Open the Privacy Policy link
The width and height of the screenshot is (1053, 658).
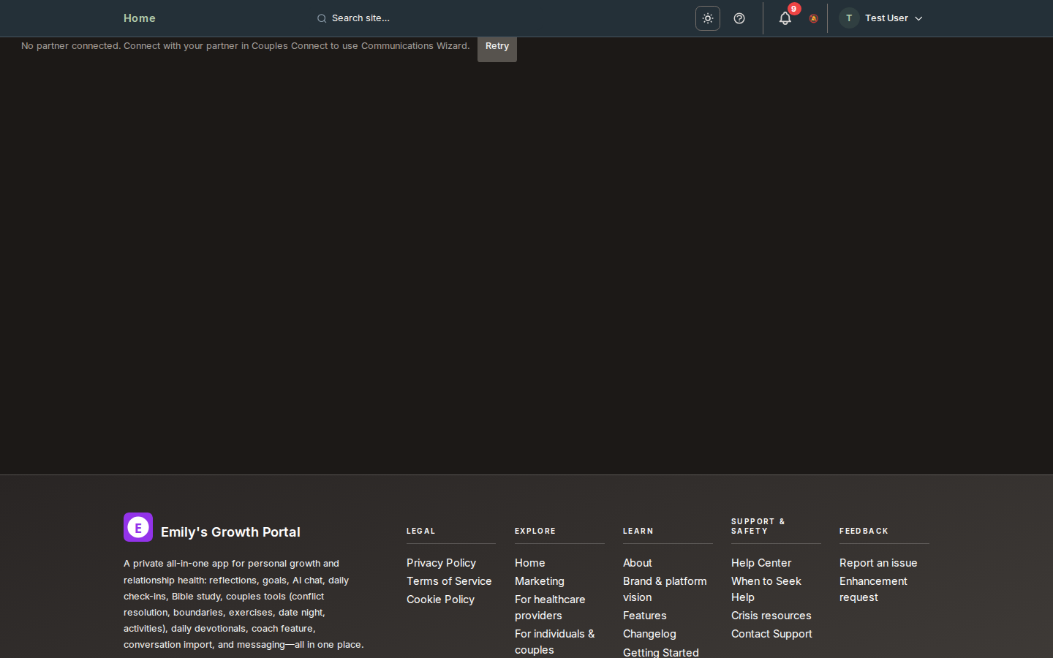(x=441, y=563)
